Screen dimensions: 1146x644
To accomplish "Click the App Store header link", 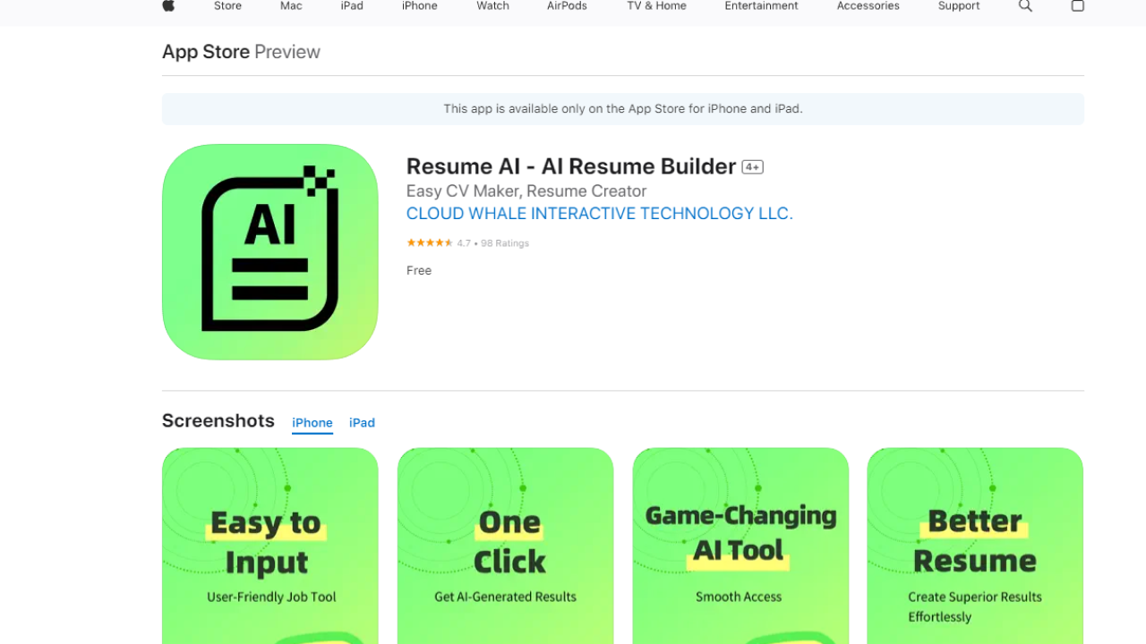I will point(206,52).
